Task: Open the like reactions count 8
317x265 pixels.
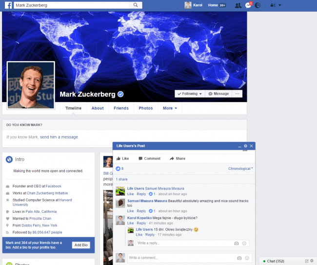Action: click(119, 168)
